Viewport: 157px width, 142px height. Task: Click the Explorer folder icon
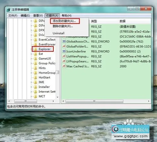pyautogui.click(x=35, y=49)
